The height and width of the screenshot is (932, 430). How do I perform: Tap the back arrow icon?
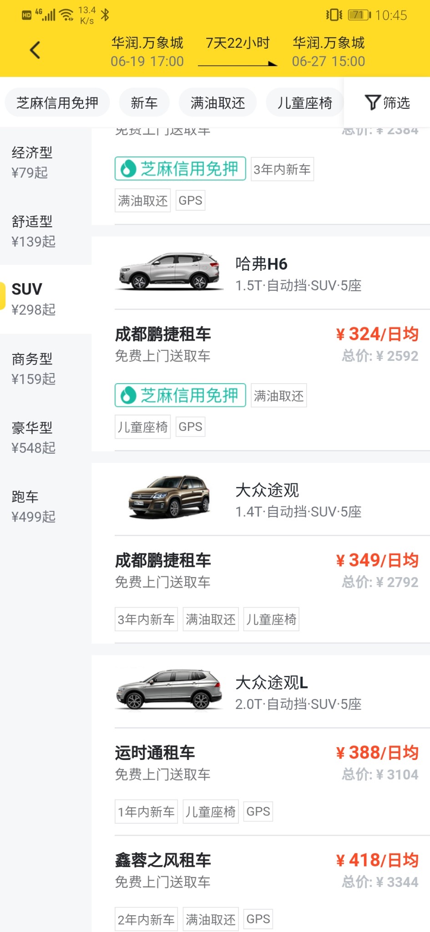[x=35, y=50]
